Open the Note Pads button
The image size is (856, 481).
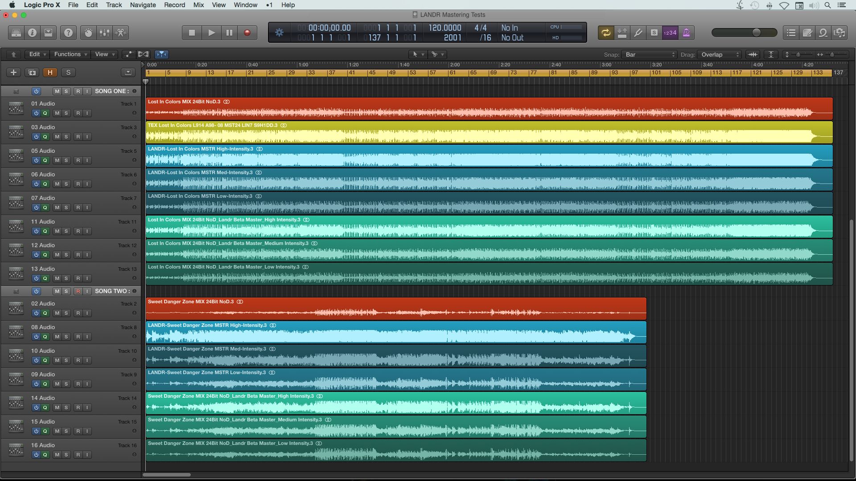(x=807, y=33)
